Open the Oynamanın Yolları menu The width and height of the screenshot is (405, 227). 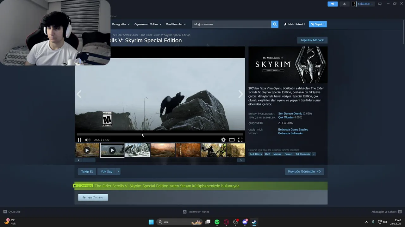148,24
